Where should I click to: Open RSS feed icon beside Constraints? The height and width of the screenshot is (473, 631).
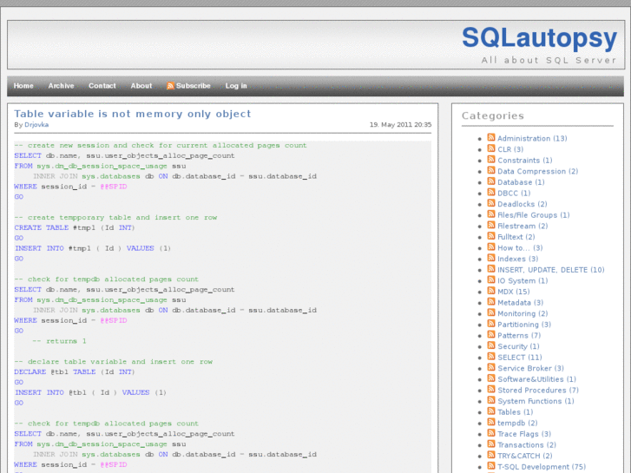(x=491, y=159)
